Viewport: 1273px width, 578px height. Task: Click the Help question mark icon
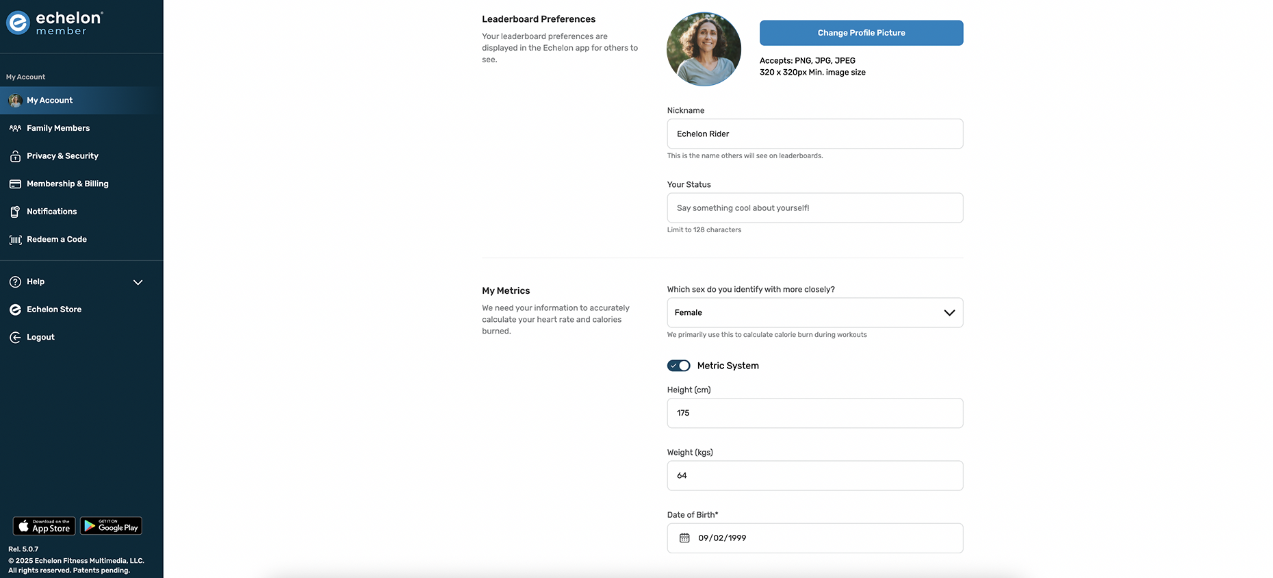point(15,282)
